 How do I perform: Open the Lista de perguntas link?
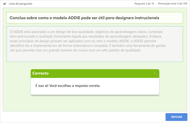click(x=21, y=4)
